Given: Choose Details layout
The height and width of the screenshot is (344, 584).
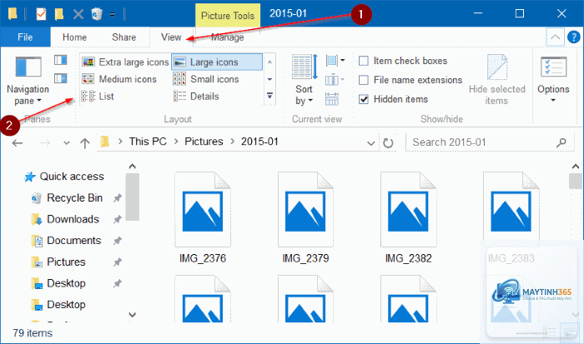Looking at the screenshot, I should tap(196, 97).
